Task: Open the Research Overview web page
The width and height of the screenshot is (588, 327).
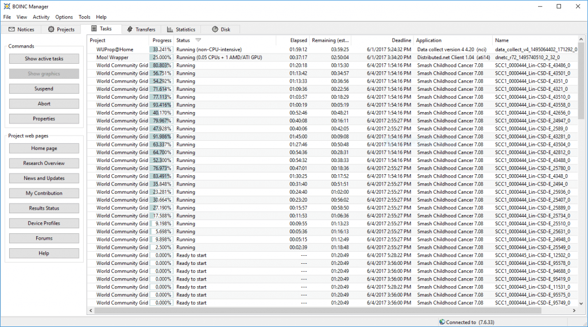Action: pos(44,164)
